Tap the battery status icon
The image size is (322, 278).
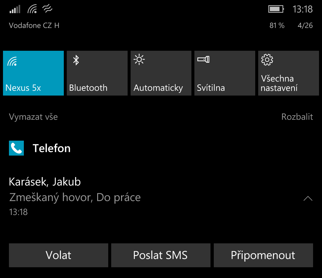tap(276, 9)
